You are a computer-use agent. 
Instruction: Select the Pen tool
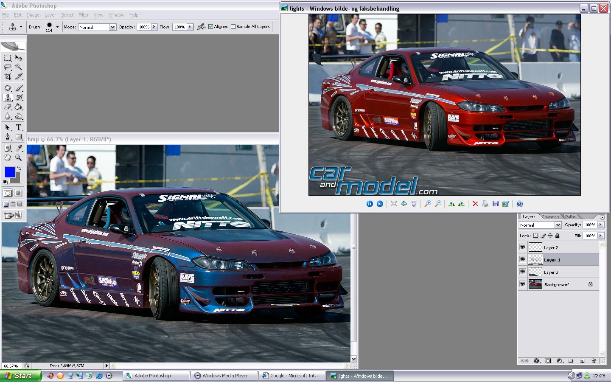[8, 137]
